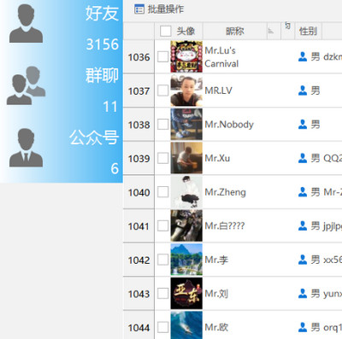Open avatar of Mr.Xu
Screen dimensions: 342x339
tap(186, 158)
